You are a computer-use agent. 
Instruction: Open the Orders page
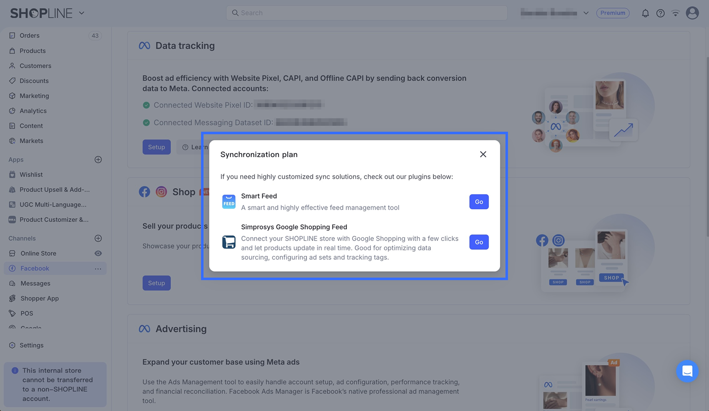[30, 35]
